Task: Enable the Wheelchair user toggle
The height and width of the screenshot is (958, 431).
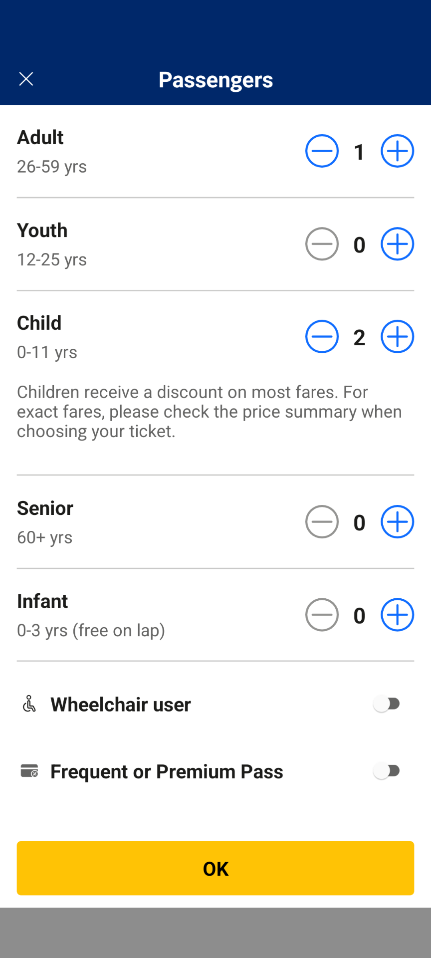Action: (x=387, y=704)
